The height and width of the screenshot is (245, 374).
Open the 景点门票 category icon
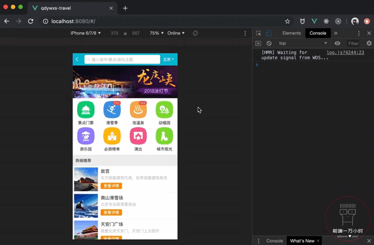tap(86, 110)
